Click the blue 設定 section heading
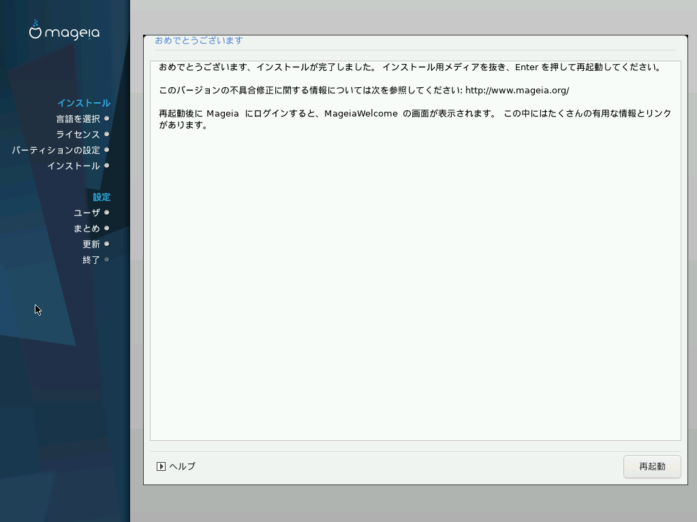The image size is (697, 522). click(102, 198)
